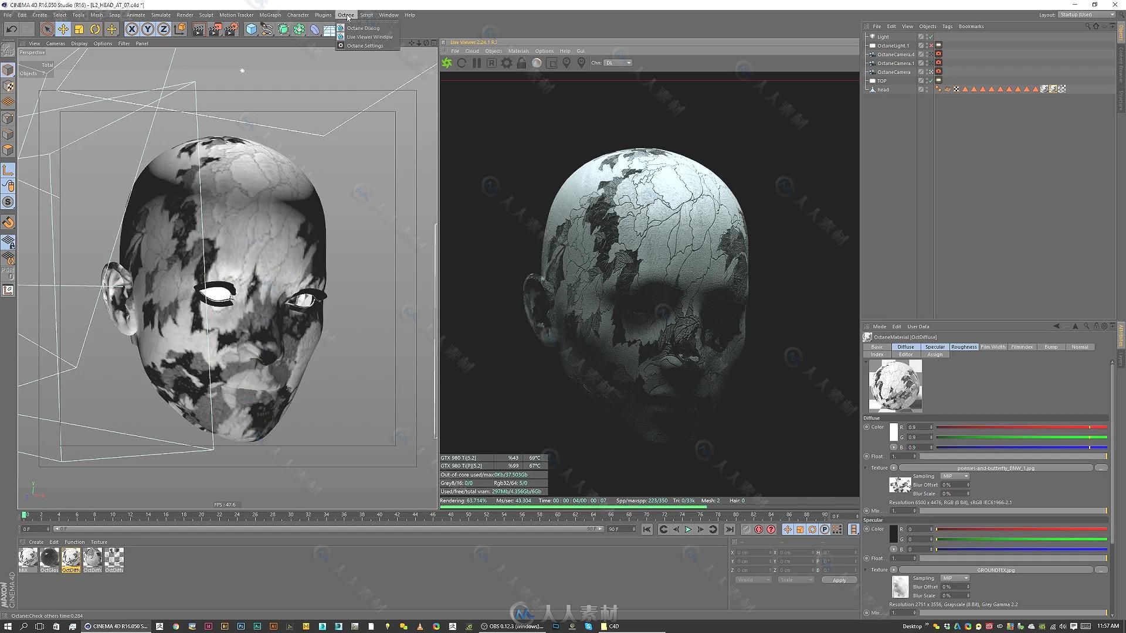The width and height of the screenshot is (1126, 633).
Task: Click the Rotate tool icon in toolbar
Action: 95,29
